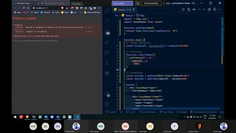Open Run and Debug view

pos(107,42)
